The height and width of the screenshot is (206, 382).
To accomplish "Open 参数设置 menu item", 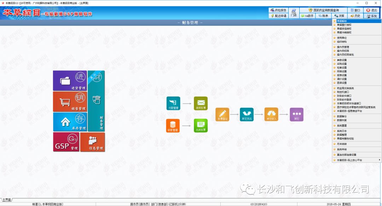I will click(x=357, y=60).
